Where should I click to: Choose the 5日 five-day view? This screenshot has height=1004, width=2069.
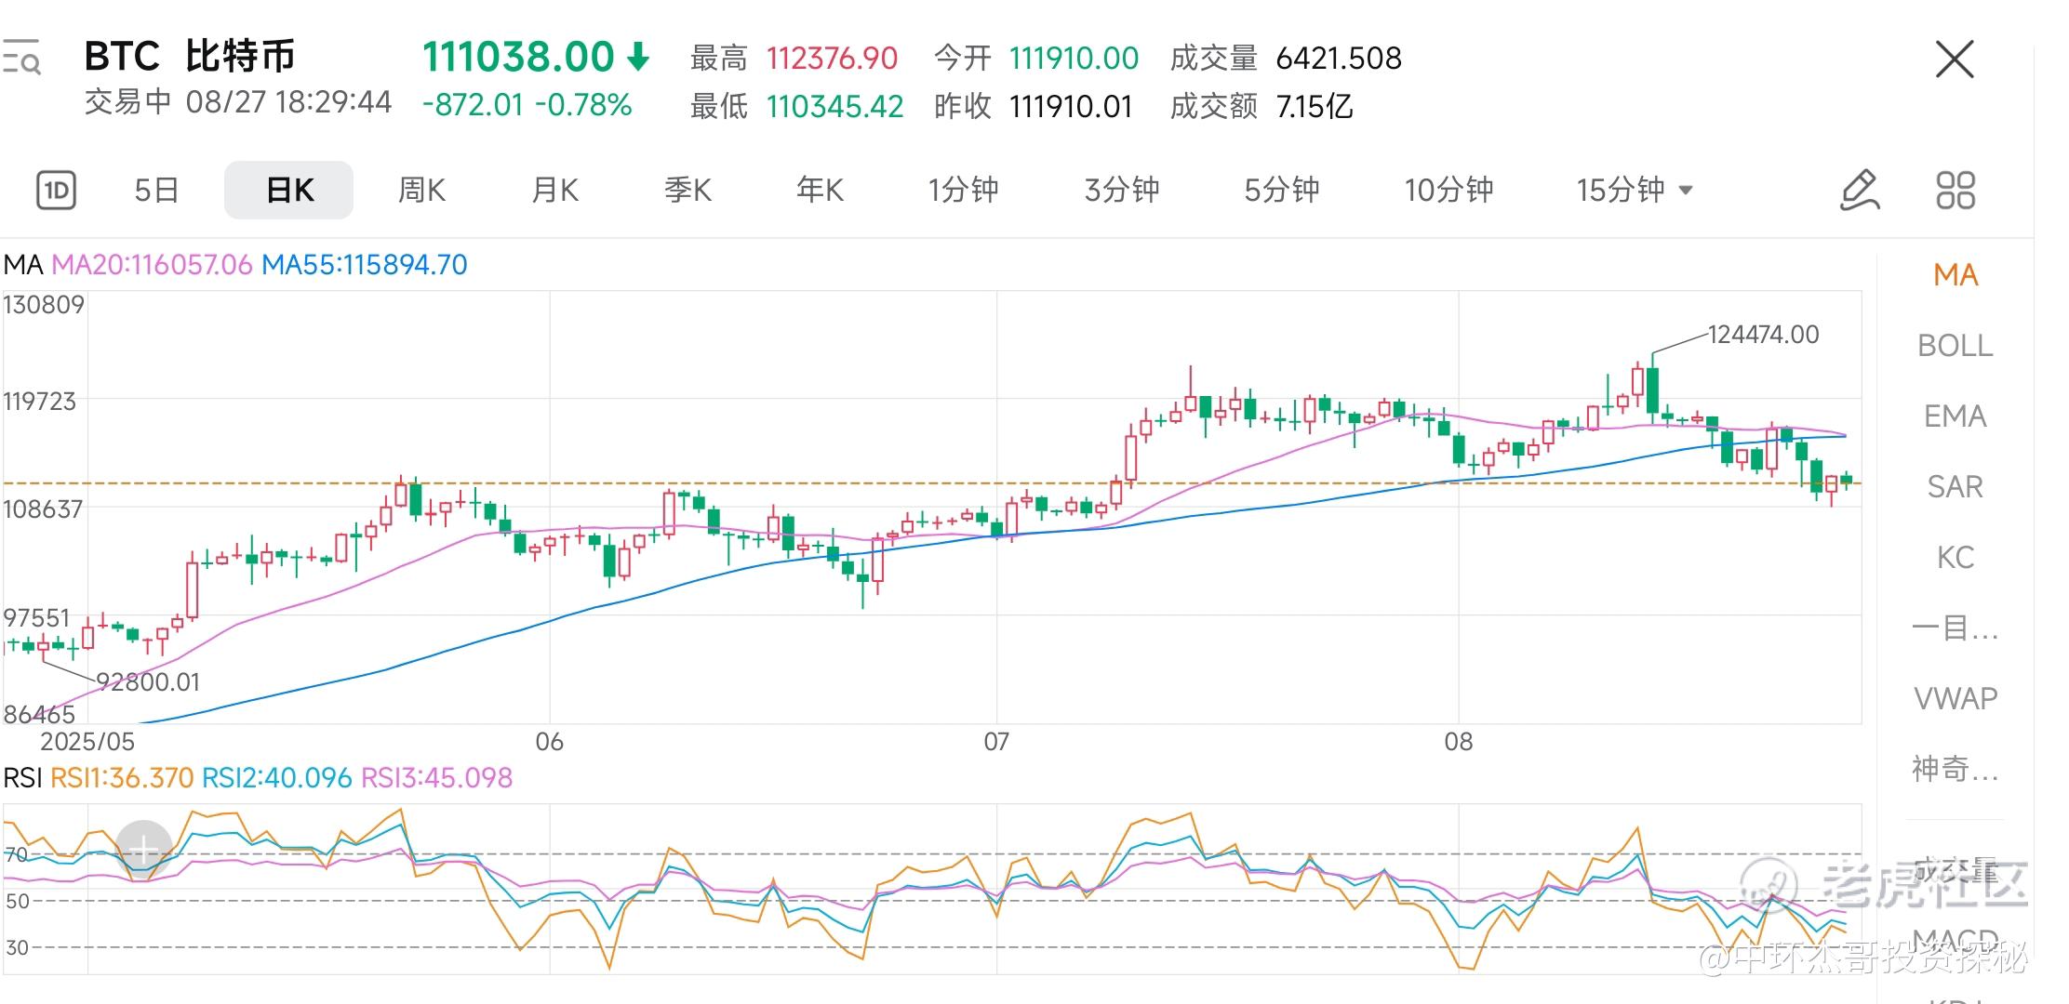click(x=156, y=191)
